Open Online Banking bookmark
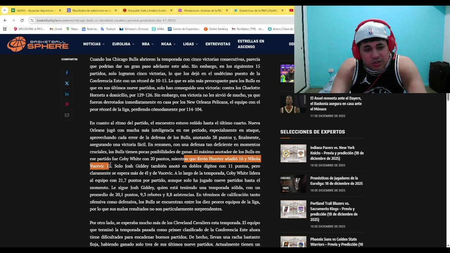The image size is (450, 253). pos(216,29)
